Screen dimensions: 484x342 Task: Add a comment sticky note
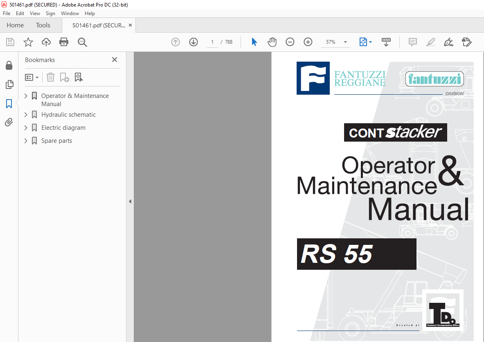(x=412, y=42)
